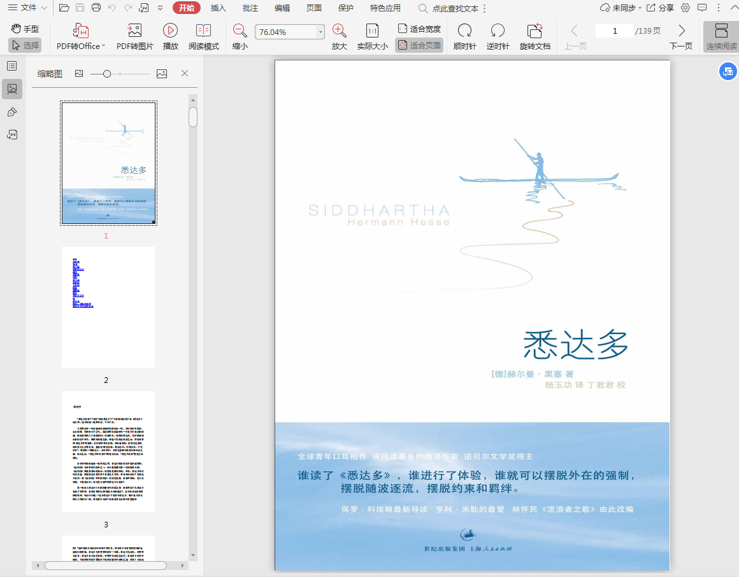Open the annotations pen sidebar icon
The width and height of the screenshot is (739, 577).
pyautogui.click(x=11, y=112)
